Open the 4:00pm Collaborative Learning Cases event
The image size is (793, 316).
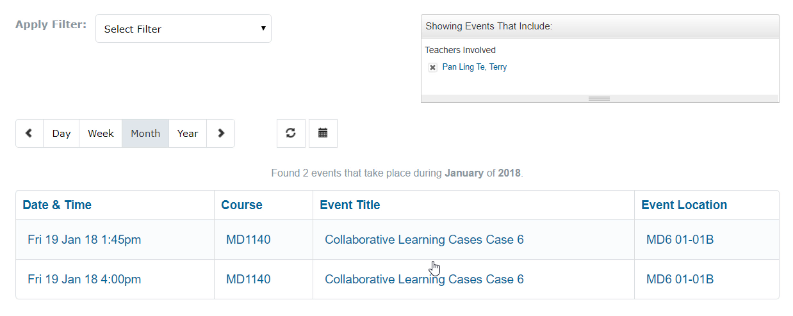[x=424, y=280]
